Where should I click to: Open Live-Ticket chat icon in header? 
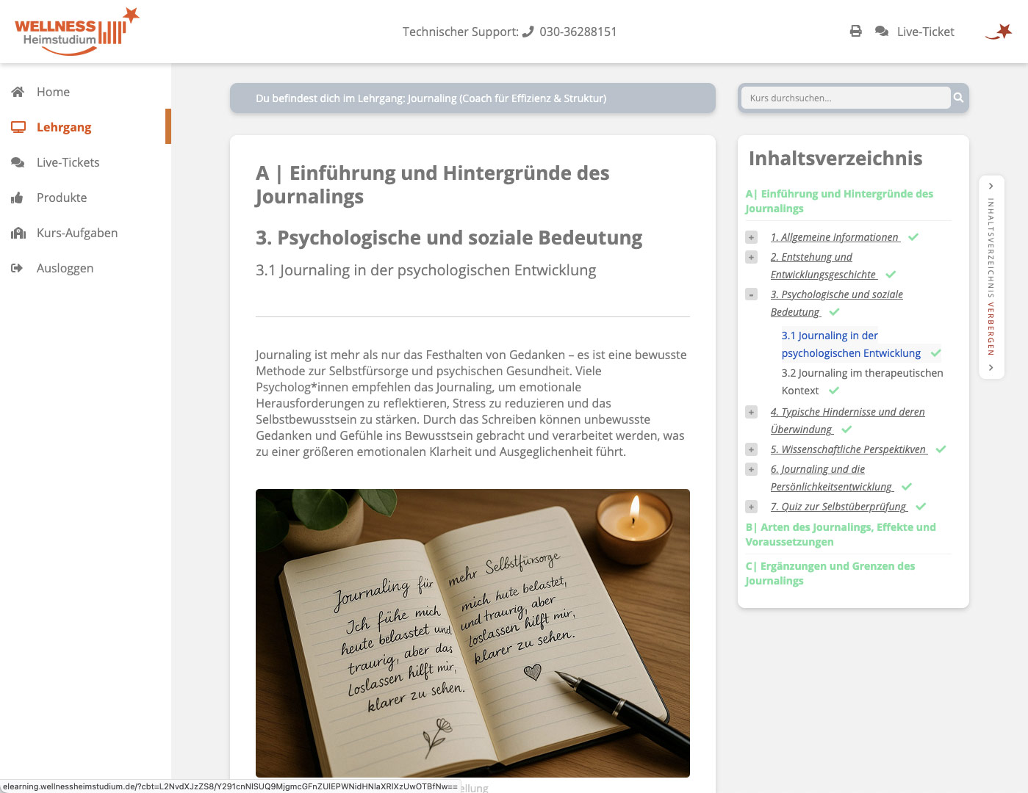coord(882,32)
